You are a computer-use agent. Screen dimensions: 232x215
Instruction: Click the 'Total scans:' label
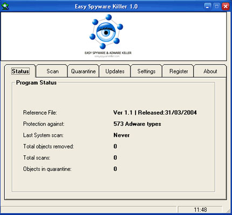tap(37, 158)
